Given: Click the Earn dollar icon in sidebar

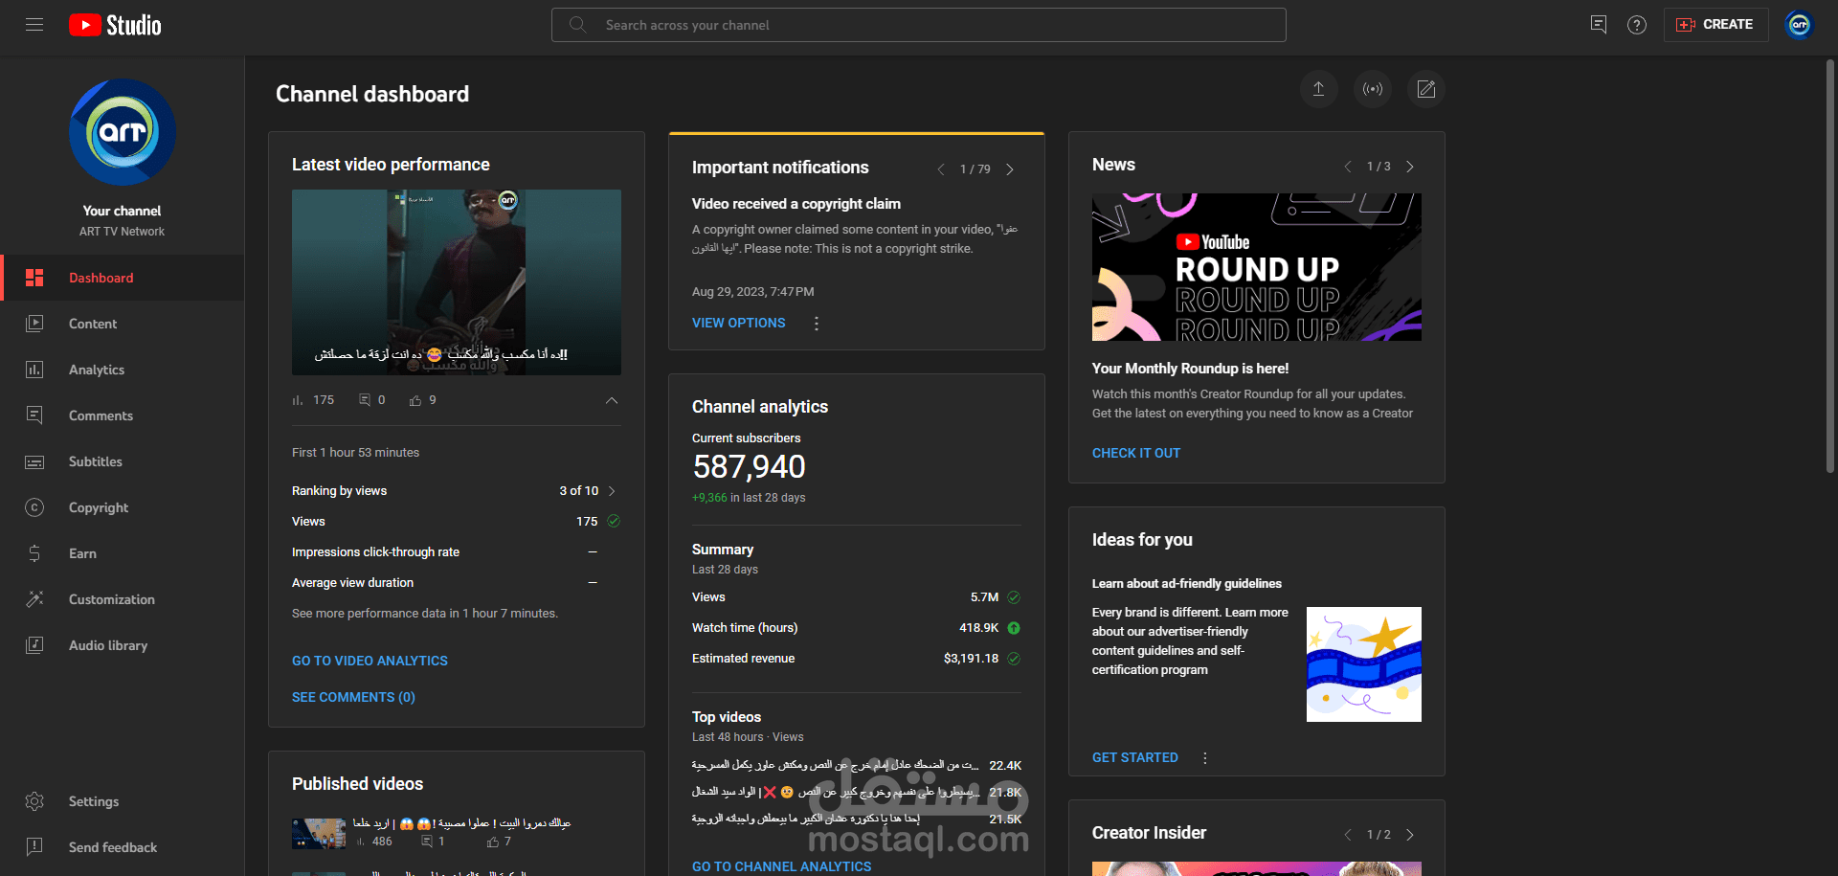Looking at the screenshot, I should pos(34,553).
